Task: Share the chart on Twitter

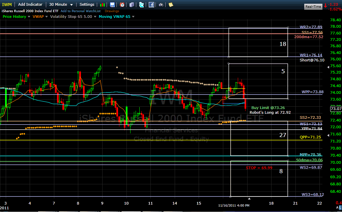Action: point(142,5)
